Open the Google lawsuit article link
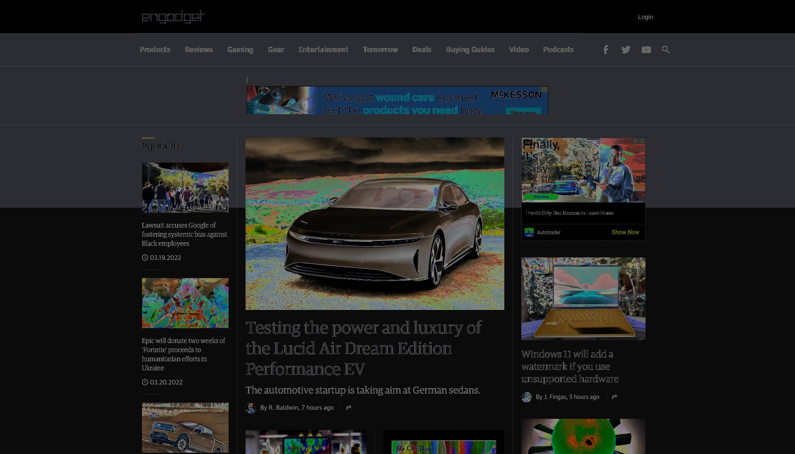The width and height of the screenshot is (795, 454). [184, 234]
